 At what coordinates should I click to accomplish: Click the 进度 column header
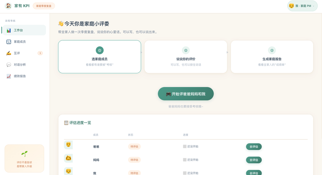(x=186, y=135)
